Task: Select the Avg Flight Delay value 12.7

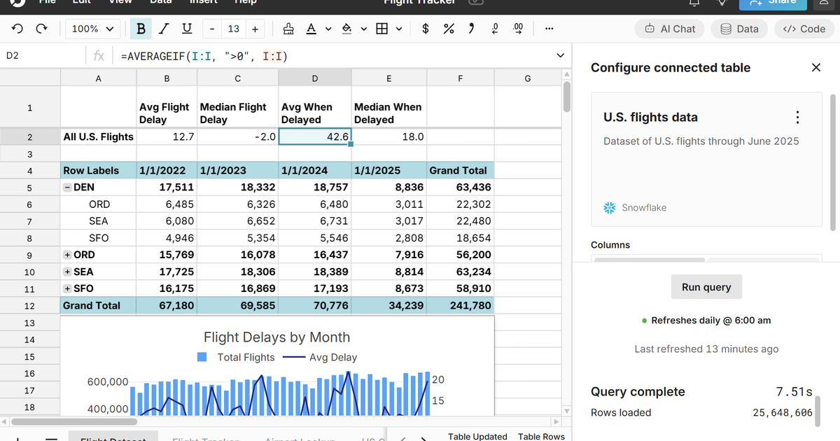Action: coord(167,136)
